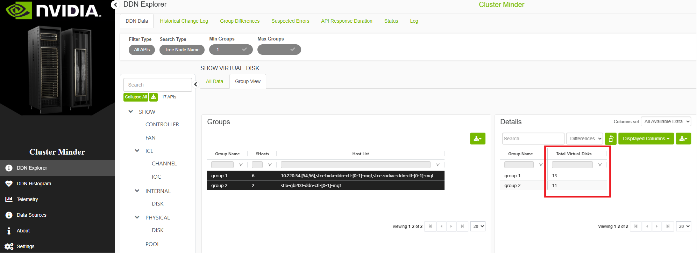Go to last page in Groups pager
Screen dimensions: 697x253
coord(462,226)
